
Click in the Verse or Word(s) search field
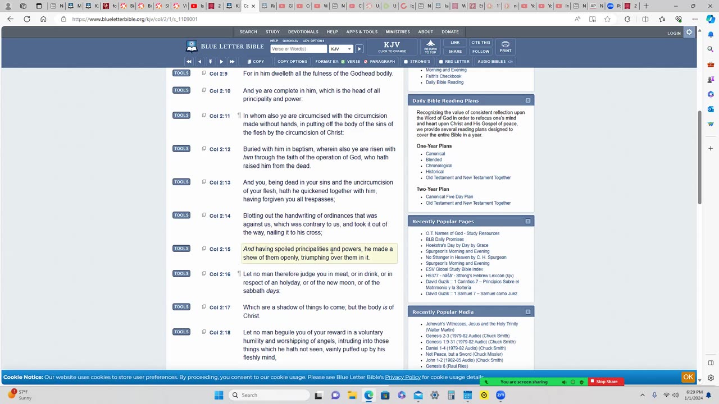pos(298,49)
